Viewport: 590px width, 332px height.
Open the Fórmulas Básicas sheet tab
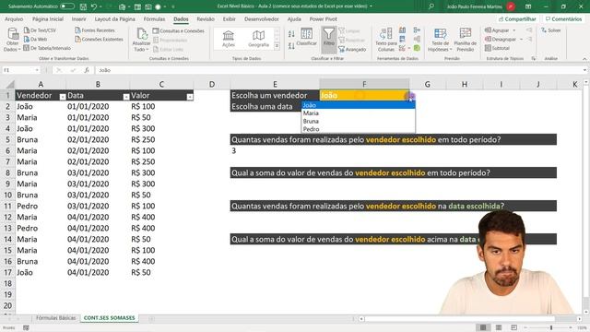click(x=55, y=318)
